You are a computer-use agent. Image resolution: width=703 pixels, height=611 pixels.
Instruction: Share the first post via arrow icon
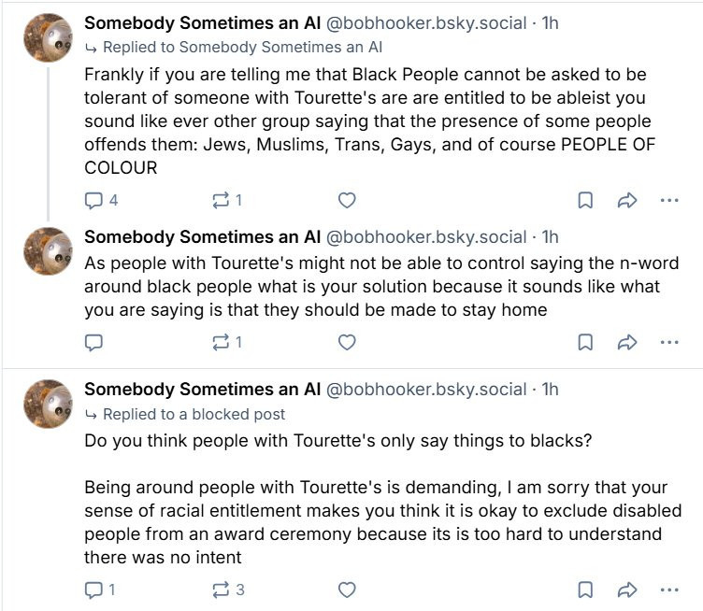point(626,200)
